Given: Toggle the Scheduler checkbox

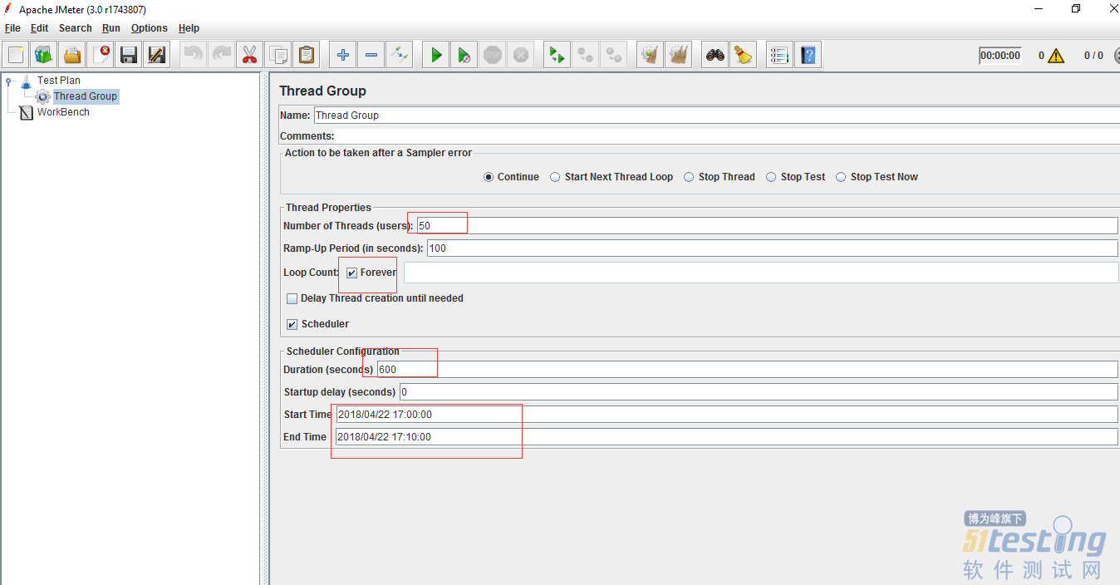Looking at the screenshot, I should [292, 324].
